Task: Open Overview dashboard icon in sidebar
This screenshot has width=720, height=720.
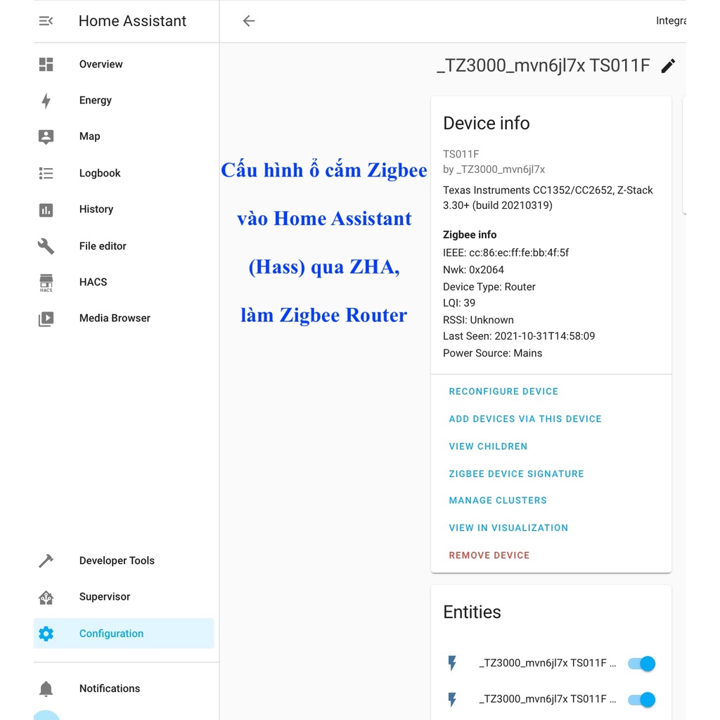Action: click(x=46, y=65)
